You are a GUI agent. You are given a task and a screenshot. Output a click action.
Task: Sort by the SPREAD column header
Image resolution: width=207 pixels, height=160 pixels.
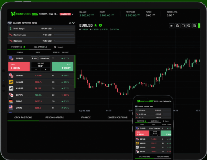56,53
